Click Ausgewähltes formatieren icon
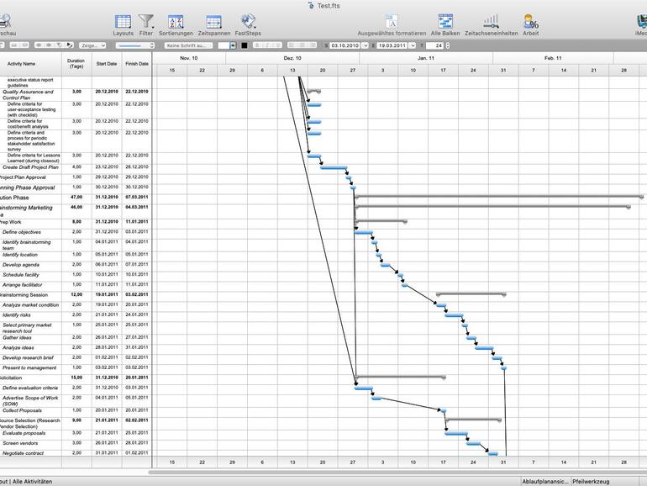Screen dimensions: 647x486 click(x=392, y=22)
